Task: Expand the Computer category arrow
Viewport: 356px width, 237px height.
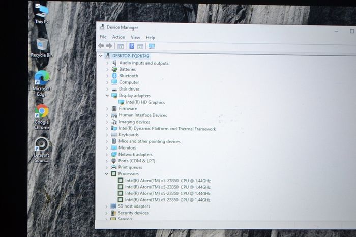Action: [107, 82]
